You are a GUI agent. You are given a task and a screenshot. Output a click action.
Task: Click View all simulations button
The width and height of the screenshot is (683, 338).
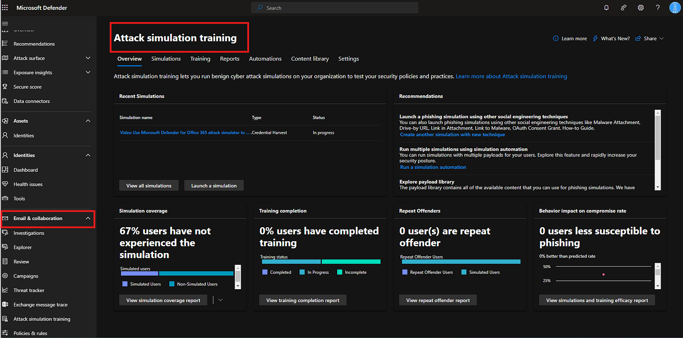(149, 185)
